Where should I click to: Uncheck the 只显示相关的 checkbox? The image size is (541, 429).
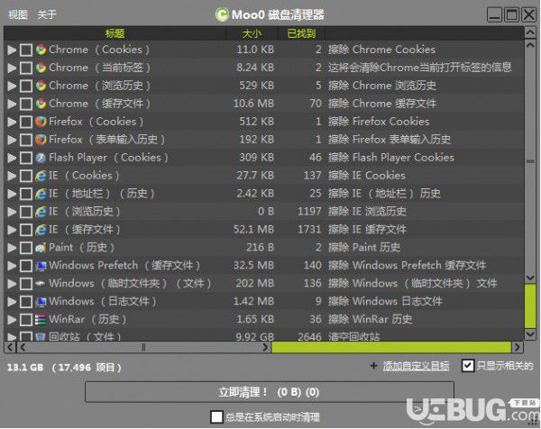(x=467, y=366)
